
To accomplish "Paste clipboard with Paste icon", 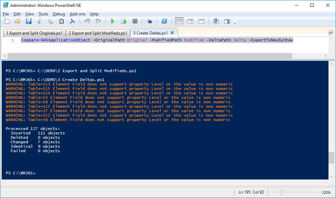I will point(62,21).
